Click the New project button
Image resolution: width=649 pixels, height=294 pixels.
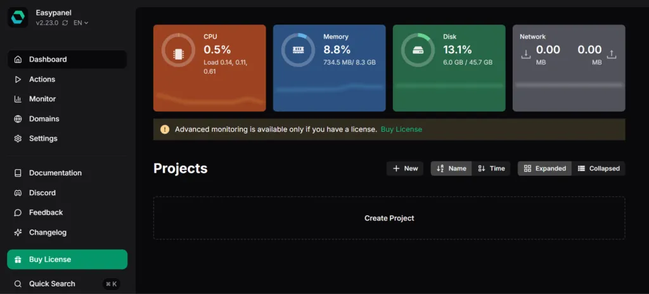click(x=405, y=169)
